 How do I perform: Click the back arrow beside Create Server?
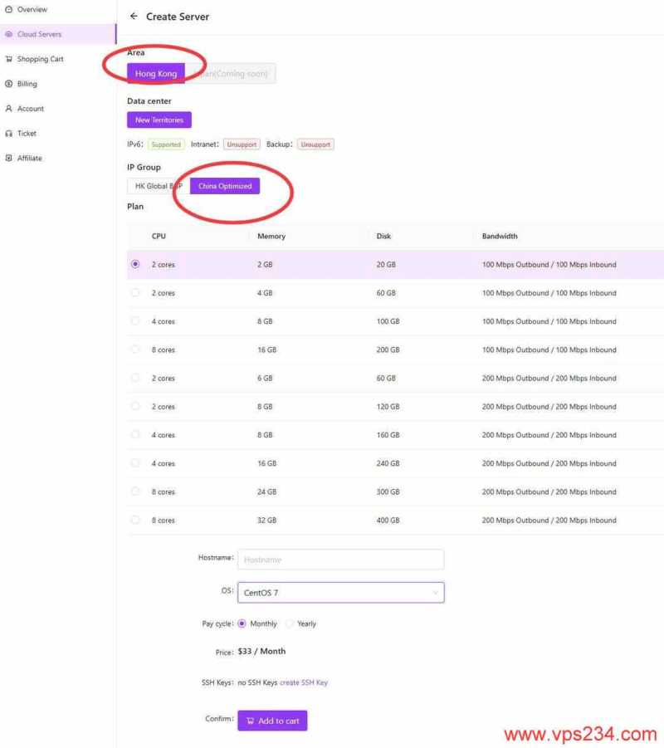tap(134, 17)
